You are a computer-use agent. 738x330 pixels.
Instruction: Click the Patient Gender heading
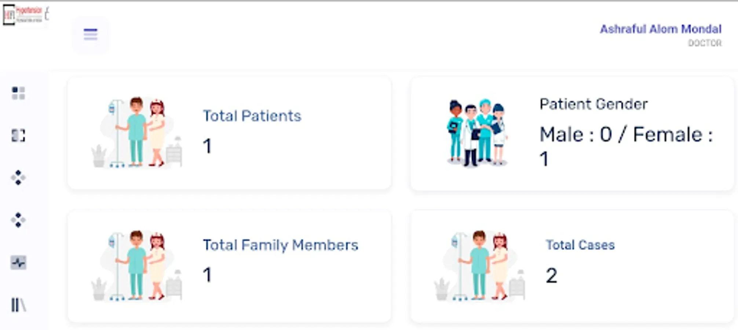point(593,104)
